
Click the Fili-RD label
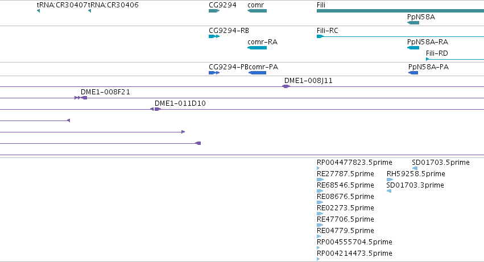(437, 53)
